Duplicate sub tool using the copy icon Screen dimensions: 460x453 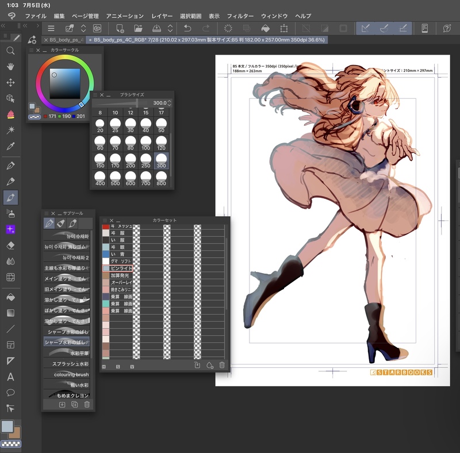74,405
